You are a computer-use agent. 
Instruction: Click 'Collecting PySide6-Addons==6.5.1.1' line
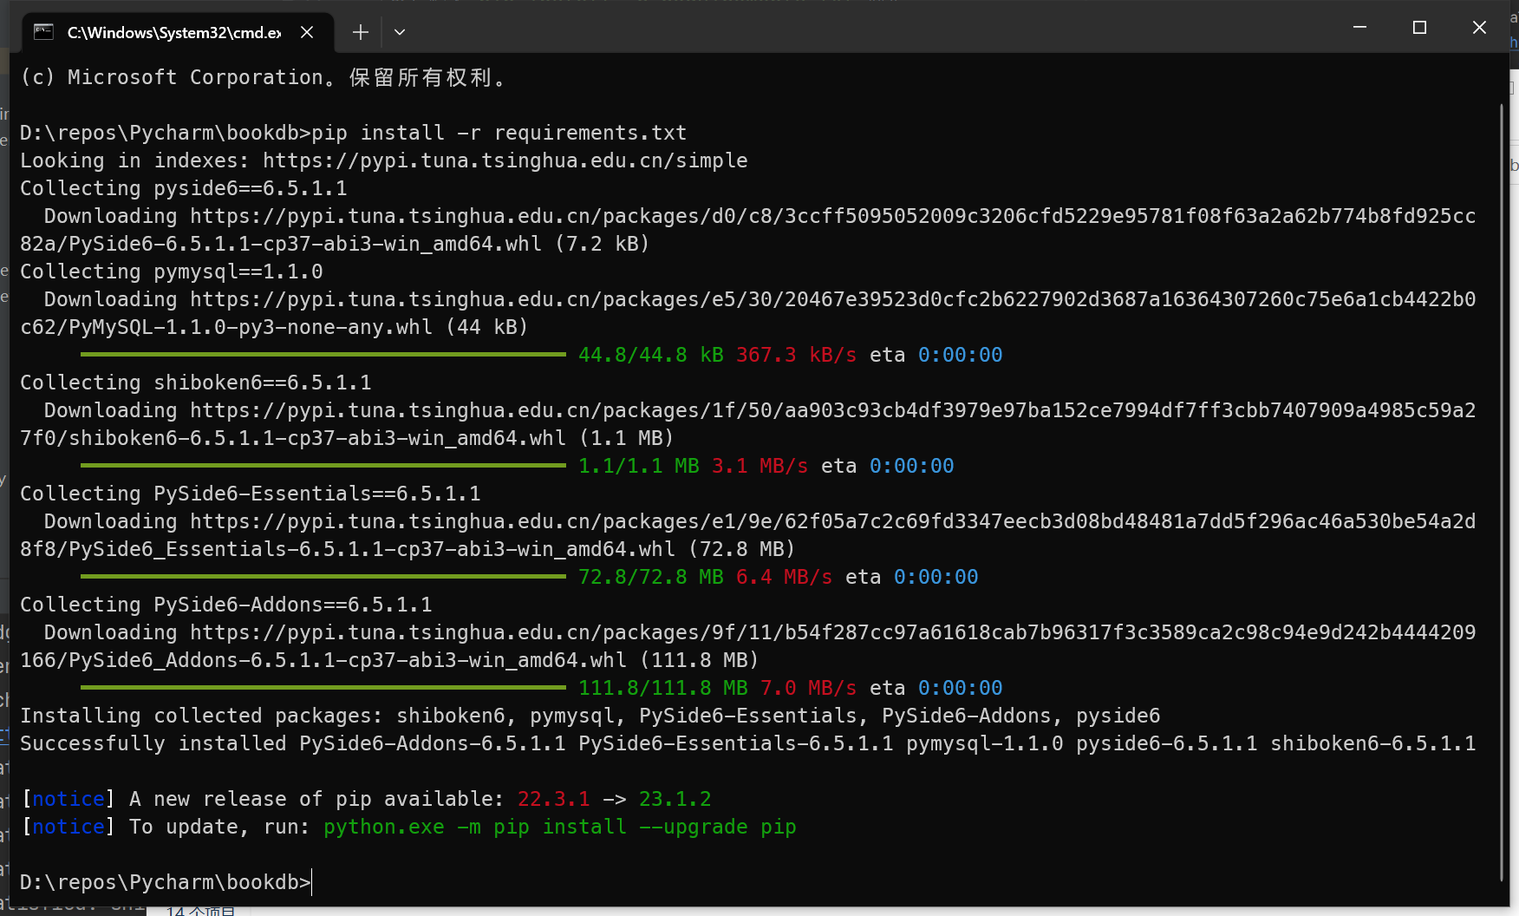click(x=226, y=605)
